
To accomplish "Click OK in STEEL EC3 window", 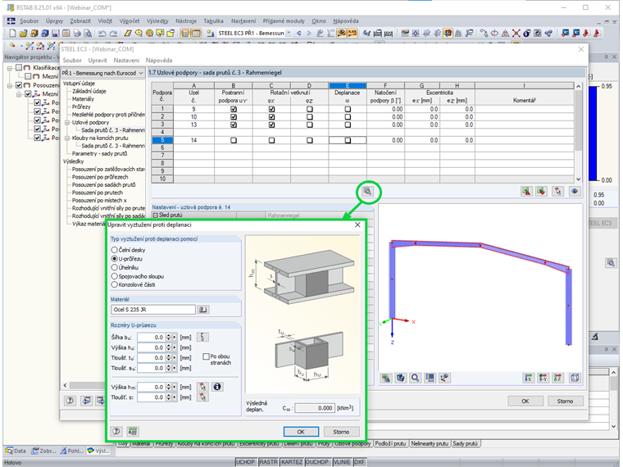I will (525, 401).
